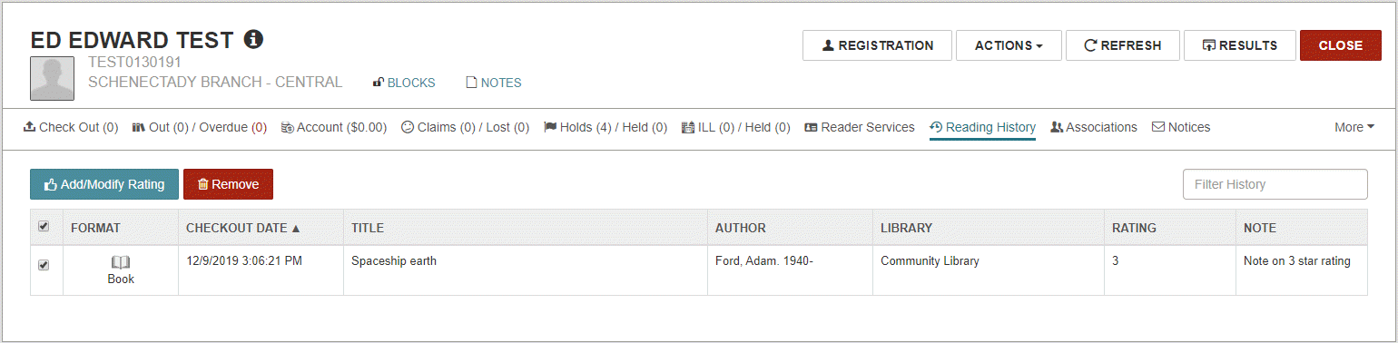Open patron photo placeholder thumbnail
The height and width of the screenshot is (343, 1398).
pyautogui.click(x=52, y=78)
